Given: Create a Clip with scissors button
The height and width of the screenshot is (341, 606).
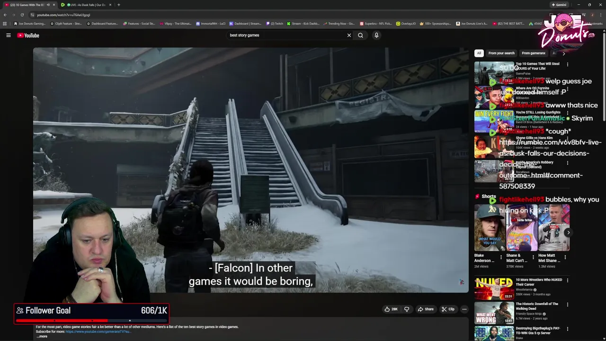Looking at the screenshot, I should [x=448, y=309].
